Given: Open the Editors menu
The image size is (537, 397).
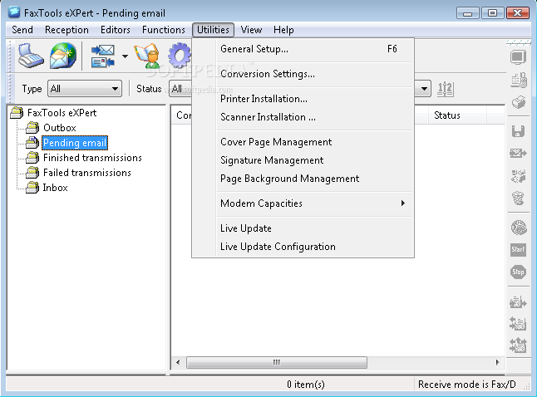Looking at the screenshot, I should 116,30.
